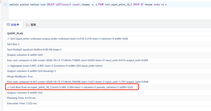
Task: Select the 'Sort input_order=unknown' plan row
Action: point(108,39)
